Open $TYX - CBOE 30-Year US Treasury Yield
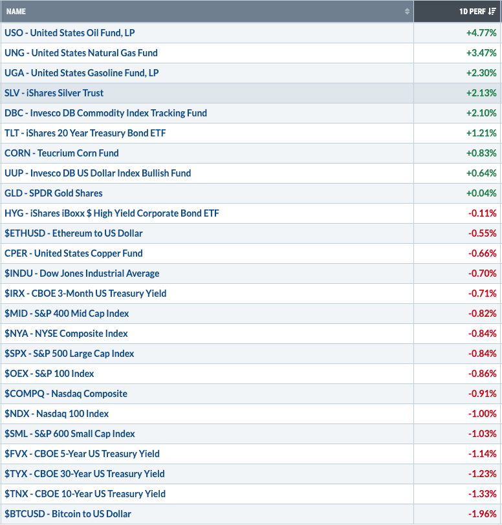Viewport: 502px width, 525px height. click(x=85, y=474)
